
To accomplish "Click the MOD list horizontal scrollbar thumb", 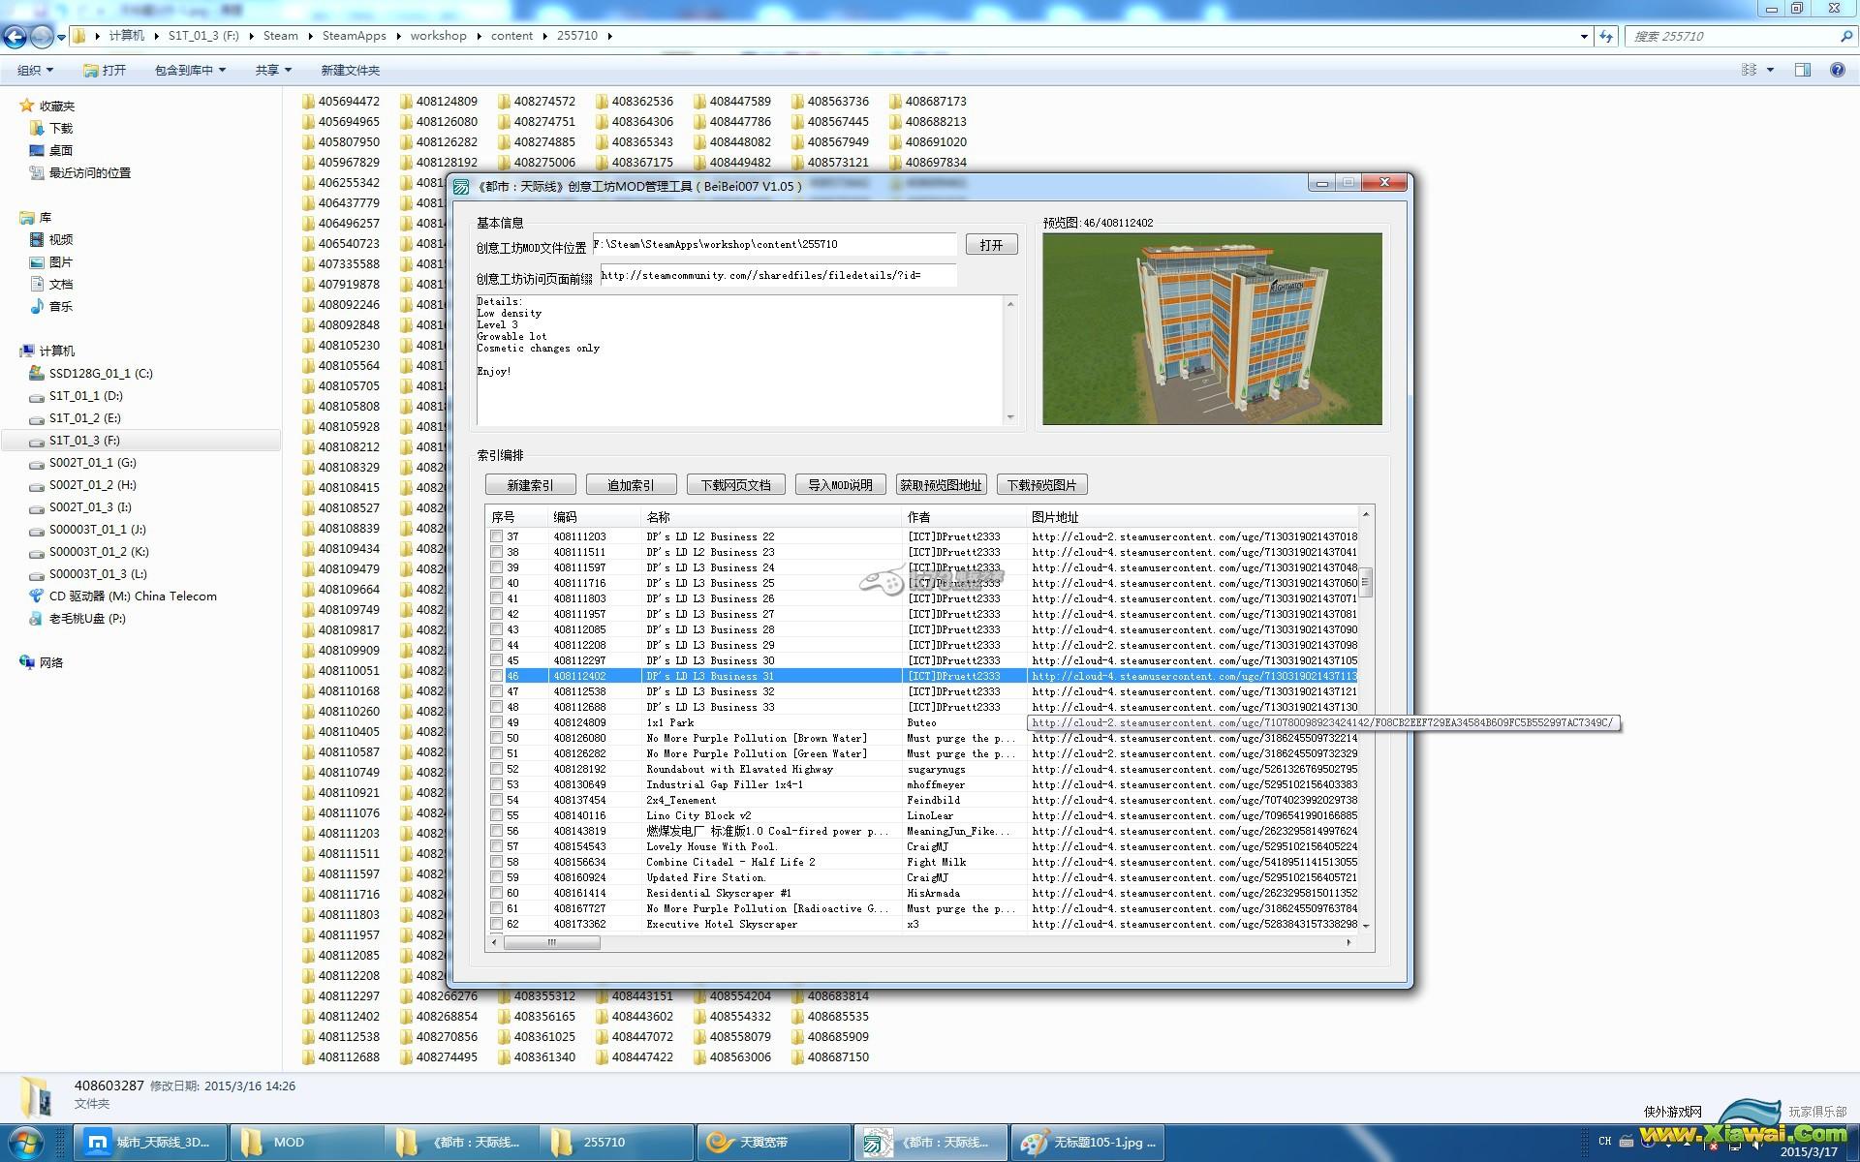I will [x=551, y=942].
